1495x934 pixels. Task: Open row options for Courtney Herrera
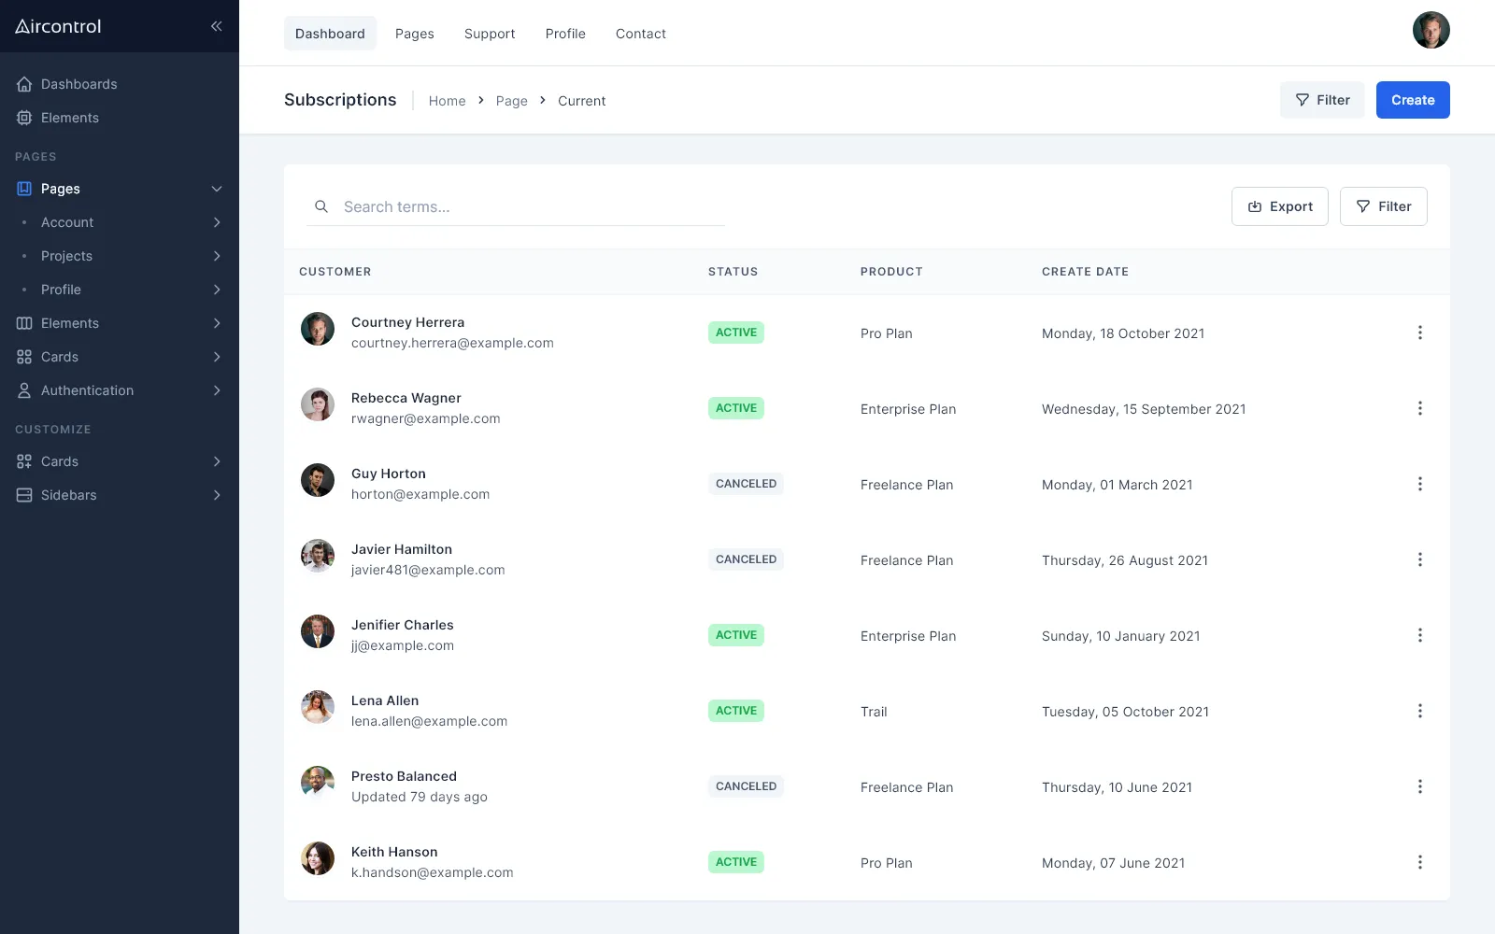(1419, 333)
